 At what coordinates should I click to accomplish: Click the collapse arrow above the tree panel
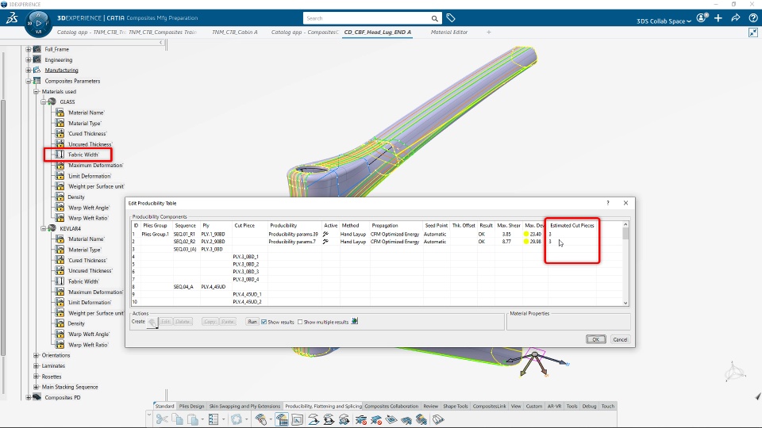point(161,43)
